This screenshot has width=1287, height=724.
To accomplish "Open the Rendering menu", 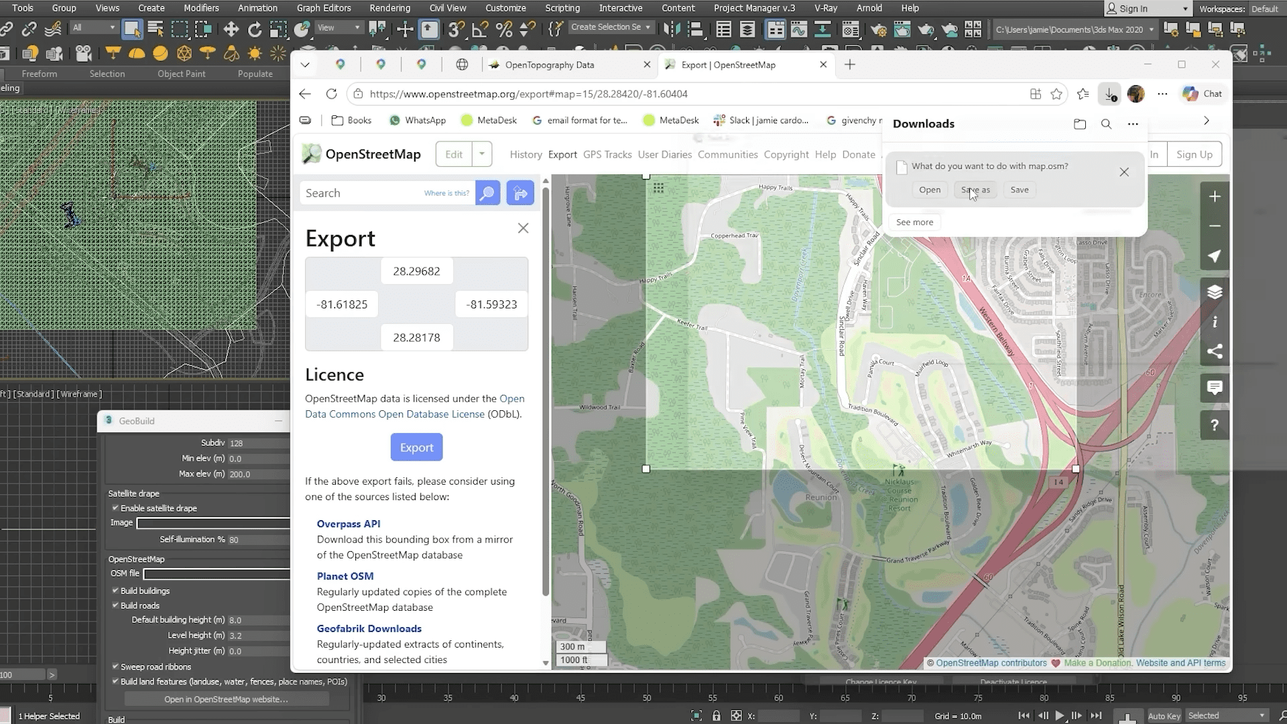I will [389, 8].
